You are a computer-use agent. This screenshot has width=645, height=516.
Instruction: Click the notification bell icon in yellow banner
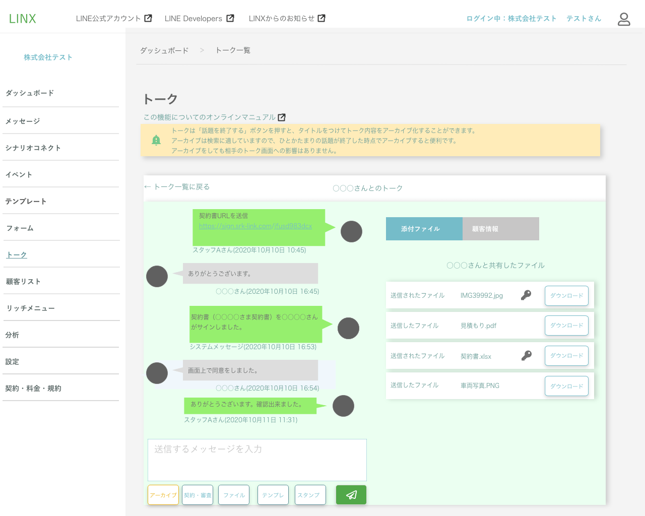(x=156, y=140)
